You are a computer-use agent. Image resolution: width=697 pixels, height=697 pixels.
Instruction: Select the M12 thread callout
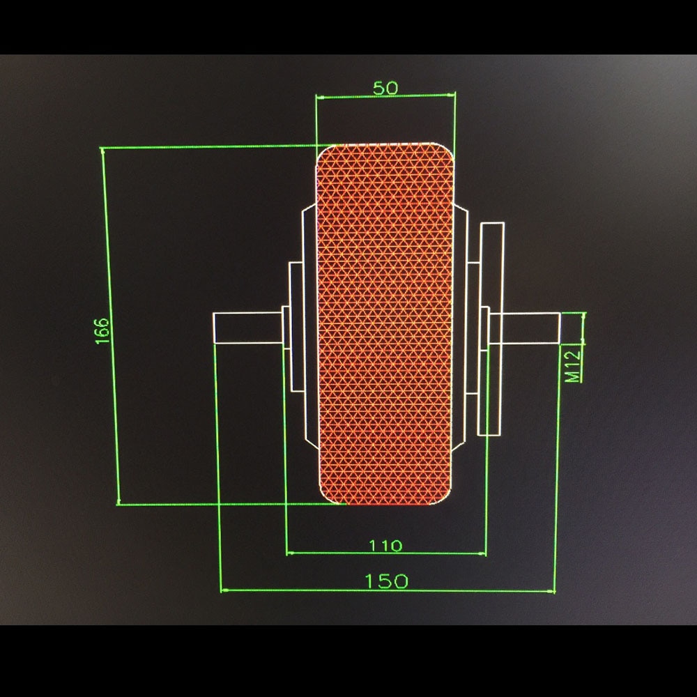(x=569, y=367)
